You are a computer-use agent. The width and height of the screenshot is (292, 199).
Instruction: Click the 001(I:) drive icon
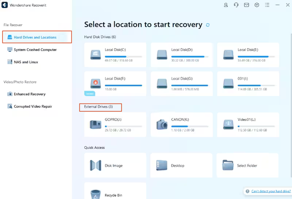point(228,83)
